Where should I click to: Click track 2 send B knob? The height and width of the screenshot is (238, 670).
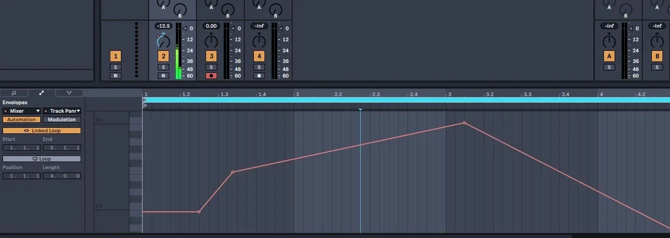pyautogui.click(x=180, y=10)
